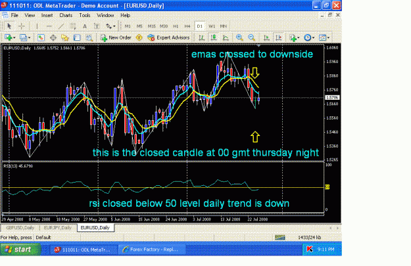Switch timeframe to MN monthly

tap(224, 26)
